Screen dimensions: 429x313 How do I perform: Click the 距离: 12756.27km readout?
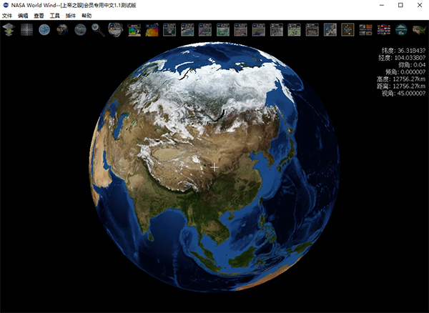[401, 86]
